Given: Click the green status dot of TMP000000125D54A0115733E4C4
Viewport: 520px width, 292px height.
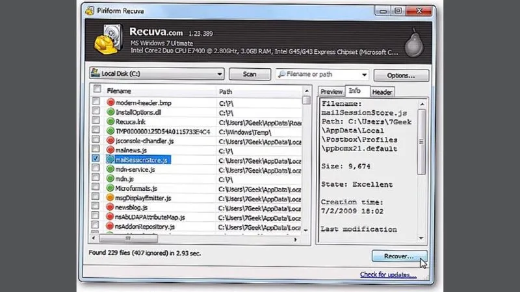Looking at the screenshot, I should pyautogui.click(x=110, y=131).
